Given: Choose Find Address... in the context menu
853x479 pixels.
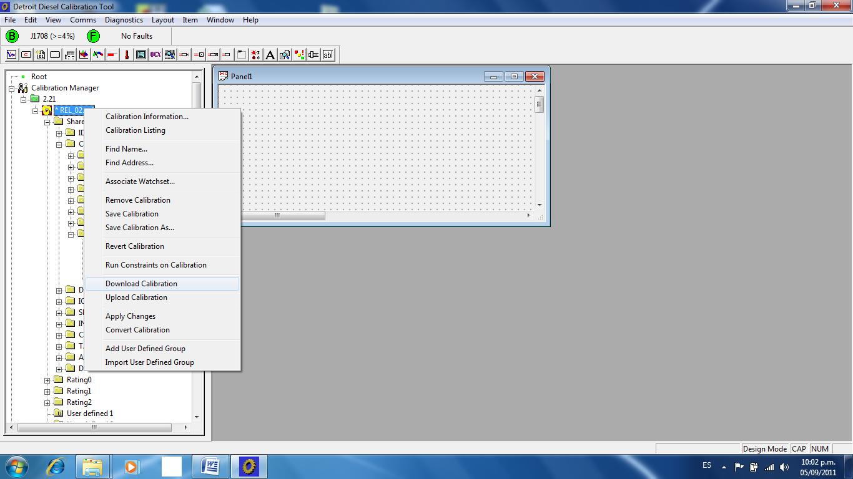Looking at the screenshot, I should pyautogui.click(x=162, y=163).
